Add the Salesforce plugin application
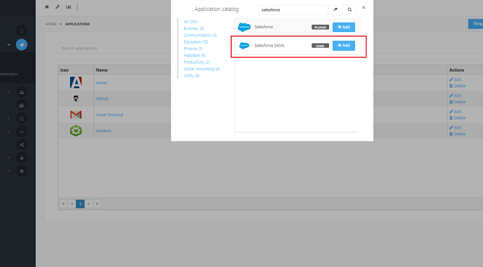This screenshot has height=267, width=483. tap(344, 27)
